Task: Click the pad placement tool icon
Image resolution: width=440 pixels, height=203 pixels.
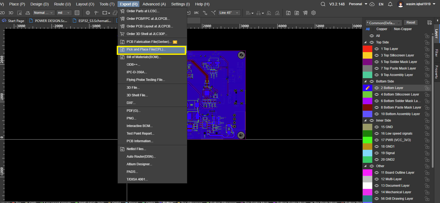Action: 96,13
